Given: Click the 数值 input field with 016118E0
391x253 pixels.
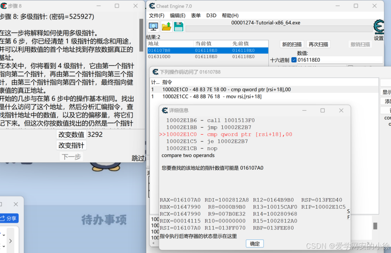Looking at the screenshot, I should [x=340, y=60].
